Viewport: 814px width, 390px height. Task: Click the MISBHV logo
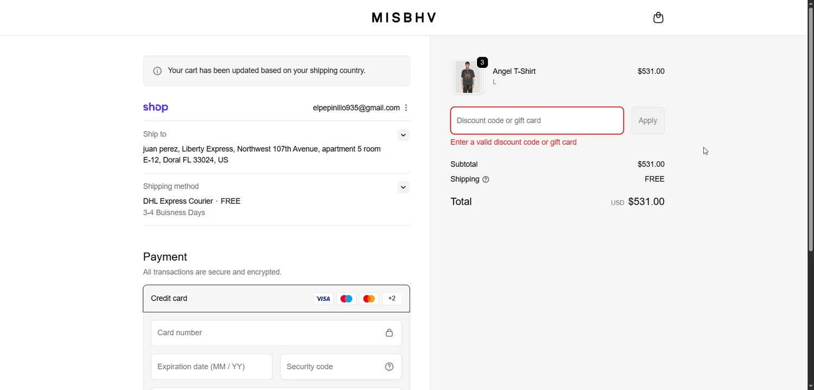click(x=404, y=18)
